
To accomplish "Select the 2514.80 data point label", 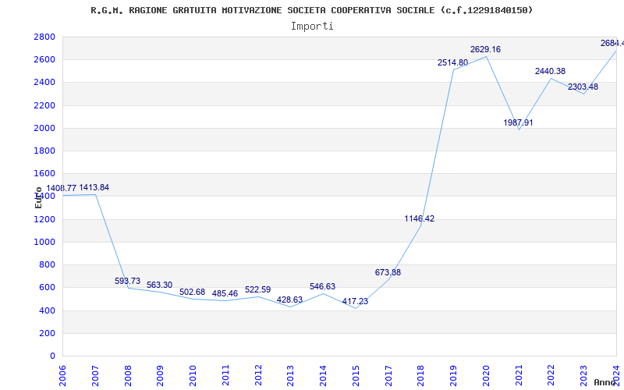I will pyautogui.click(x=452, y=62).
